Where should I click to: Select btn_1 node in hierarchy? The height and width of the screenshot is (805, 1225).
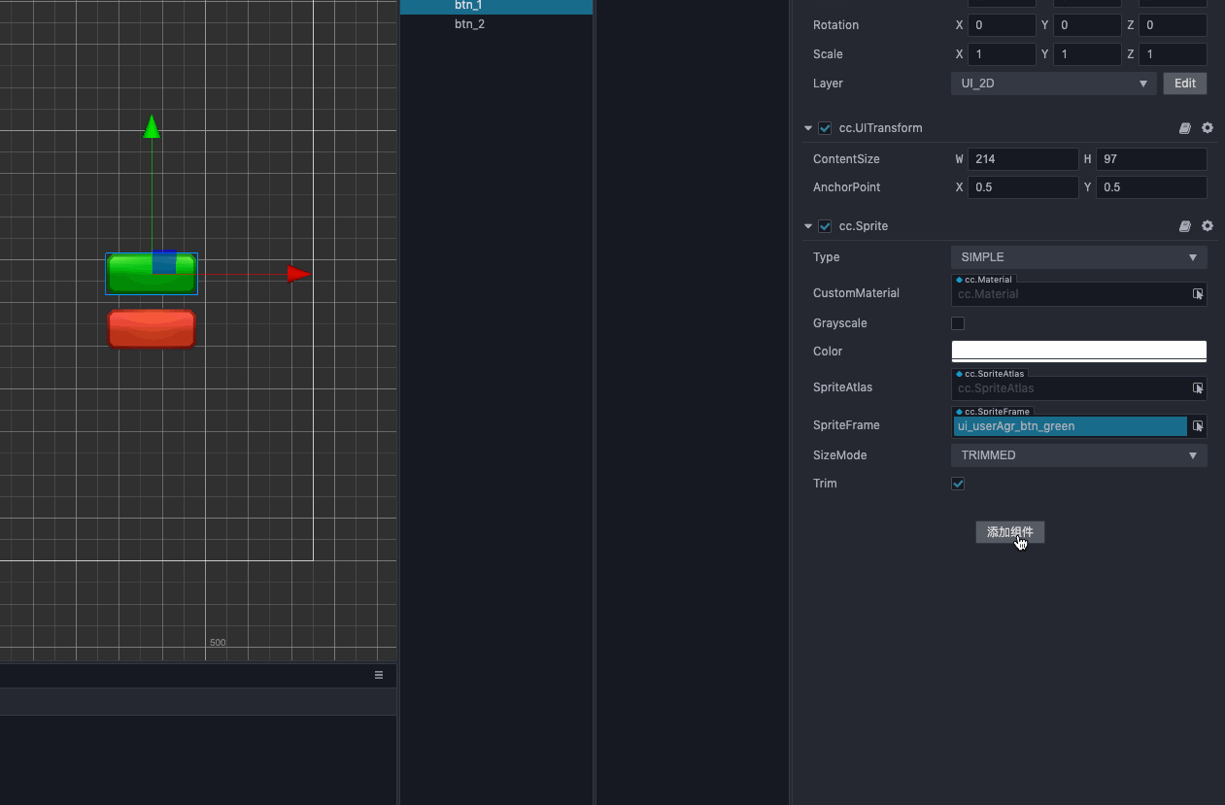[496, 6]
